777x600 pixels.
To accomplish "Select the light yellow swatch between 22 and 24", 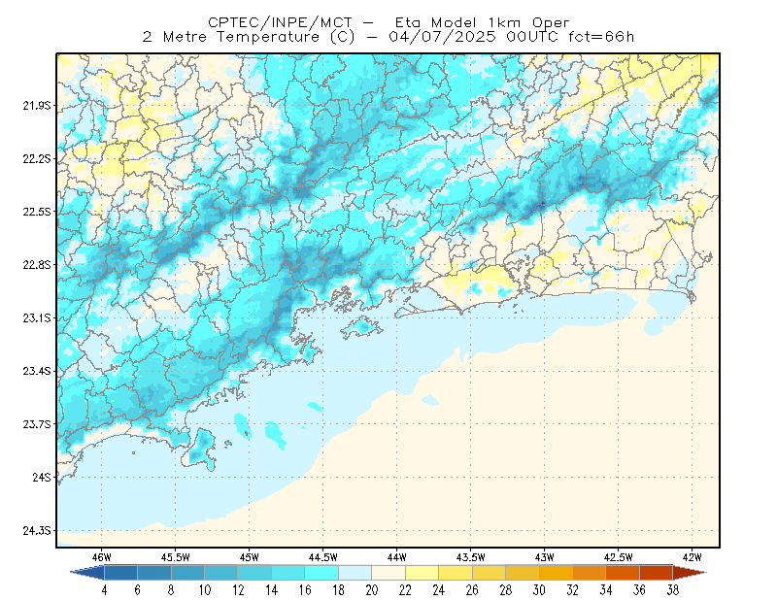I will (422, 572).
